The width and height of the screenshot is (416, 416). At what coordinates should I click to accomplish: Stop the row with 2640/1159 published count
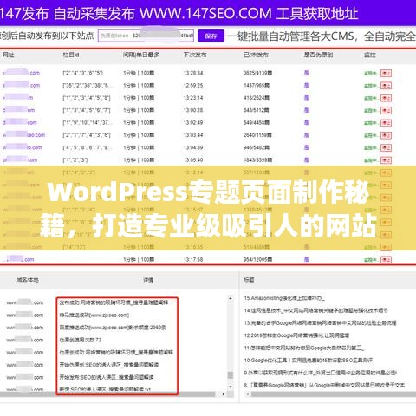coord(386,135)
